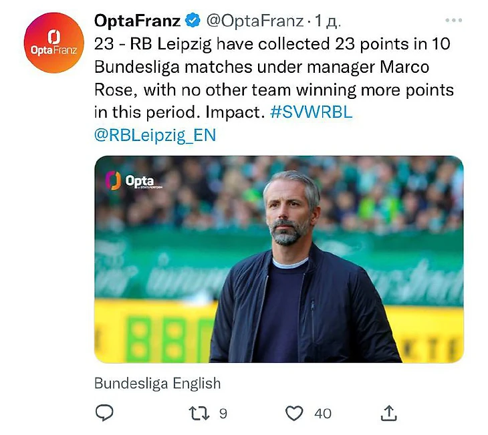This screenshot has height=435, width=488.
Task: Click the Bundesliga English label
Action: pos(157,384)
